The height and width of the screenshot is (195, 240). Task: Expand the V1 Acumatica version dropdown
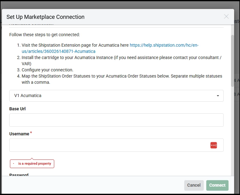click(116, 96)
